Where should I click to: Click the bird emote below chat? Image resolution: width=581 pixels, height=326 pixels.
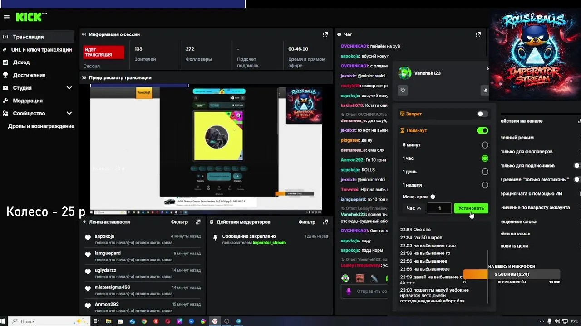tap(374, 278)
